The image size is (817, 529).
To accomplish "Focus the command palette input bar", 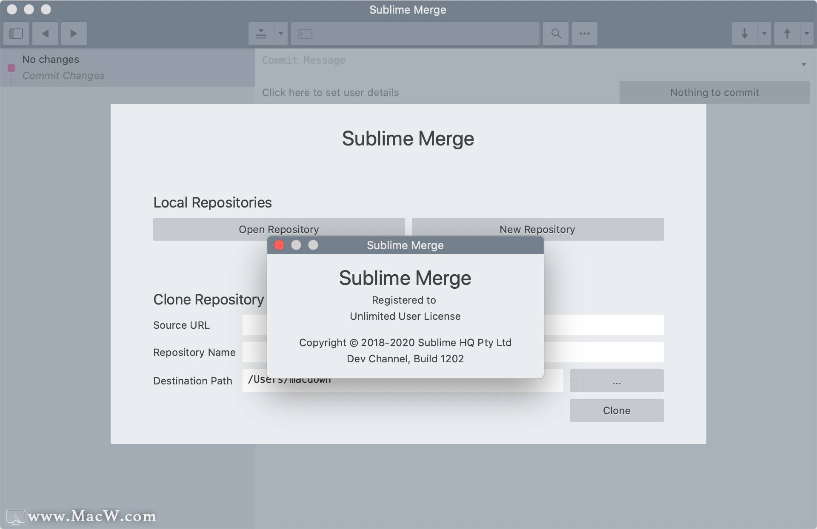I will (x=415, y=34).
